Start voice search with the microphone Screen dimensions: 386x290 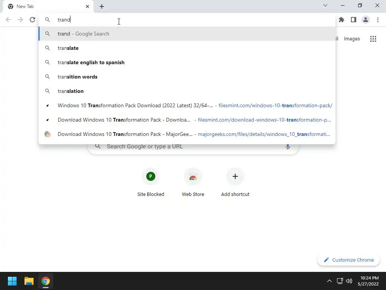click(288, 147)
